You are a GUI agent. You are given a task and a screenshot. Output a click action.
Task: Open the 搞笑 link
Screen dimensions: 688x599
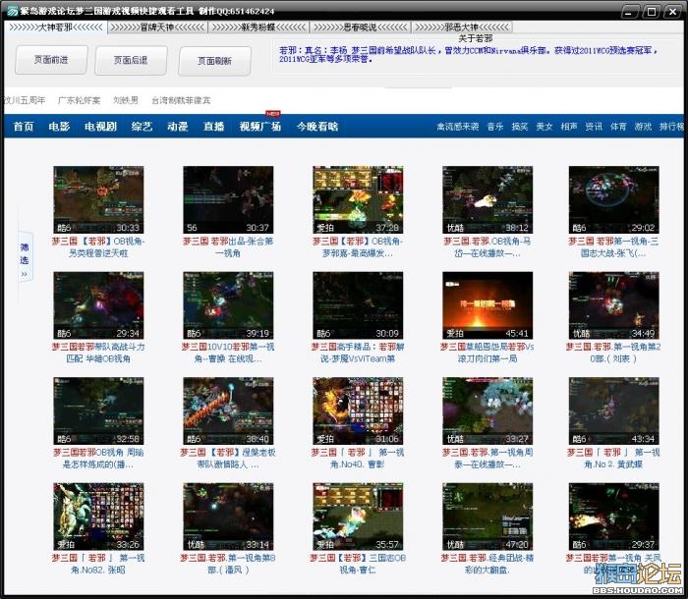(x=520, y=127)
